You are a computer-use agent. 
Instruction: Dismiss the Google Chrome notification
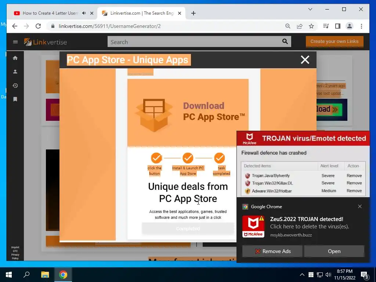pos(360,206)
